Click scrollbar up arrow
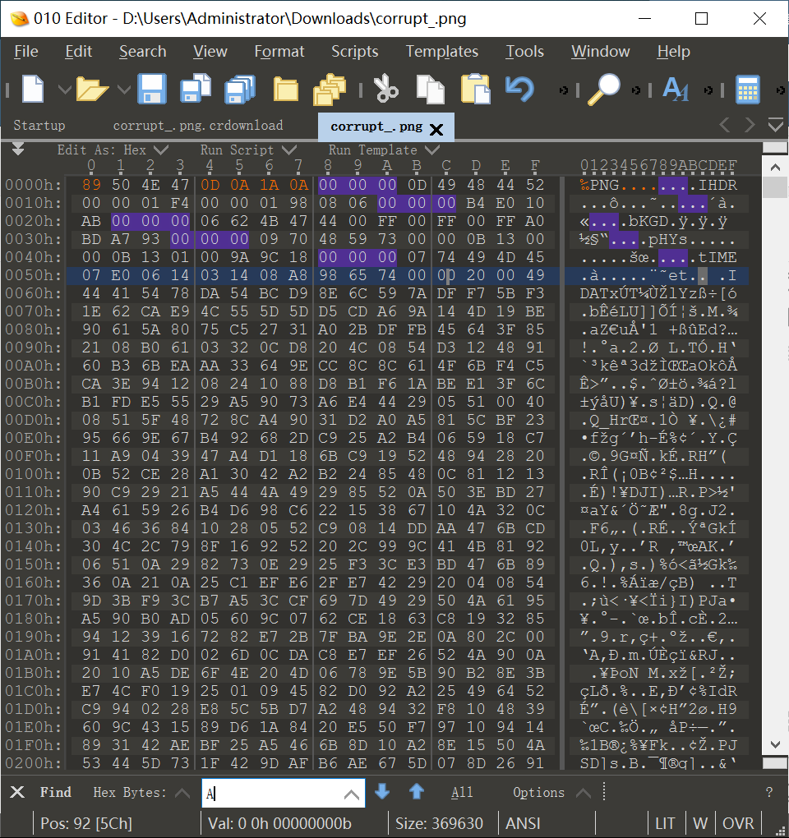Image resolution: width=789 pixels, height=838 pixels. click(775, 168)
